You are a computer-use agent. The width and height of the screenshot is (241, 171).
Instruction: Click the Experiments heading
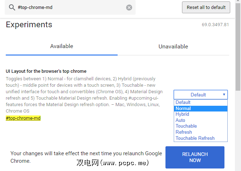(x=29, y=25)
